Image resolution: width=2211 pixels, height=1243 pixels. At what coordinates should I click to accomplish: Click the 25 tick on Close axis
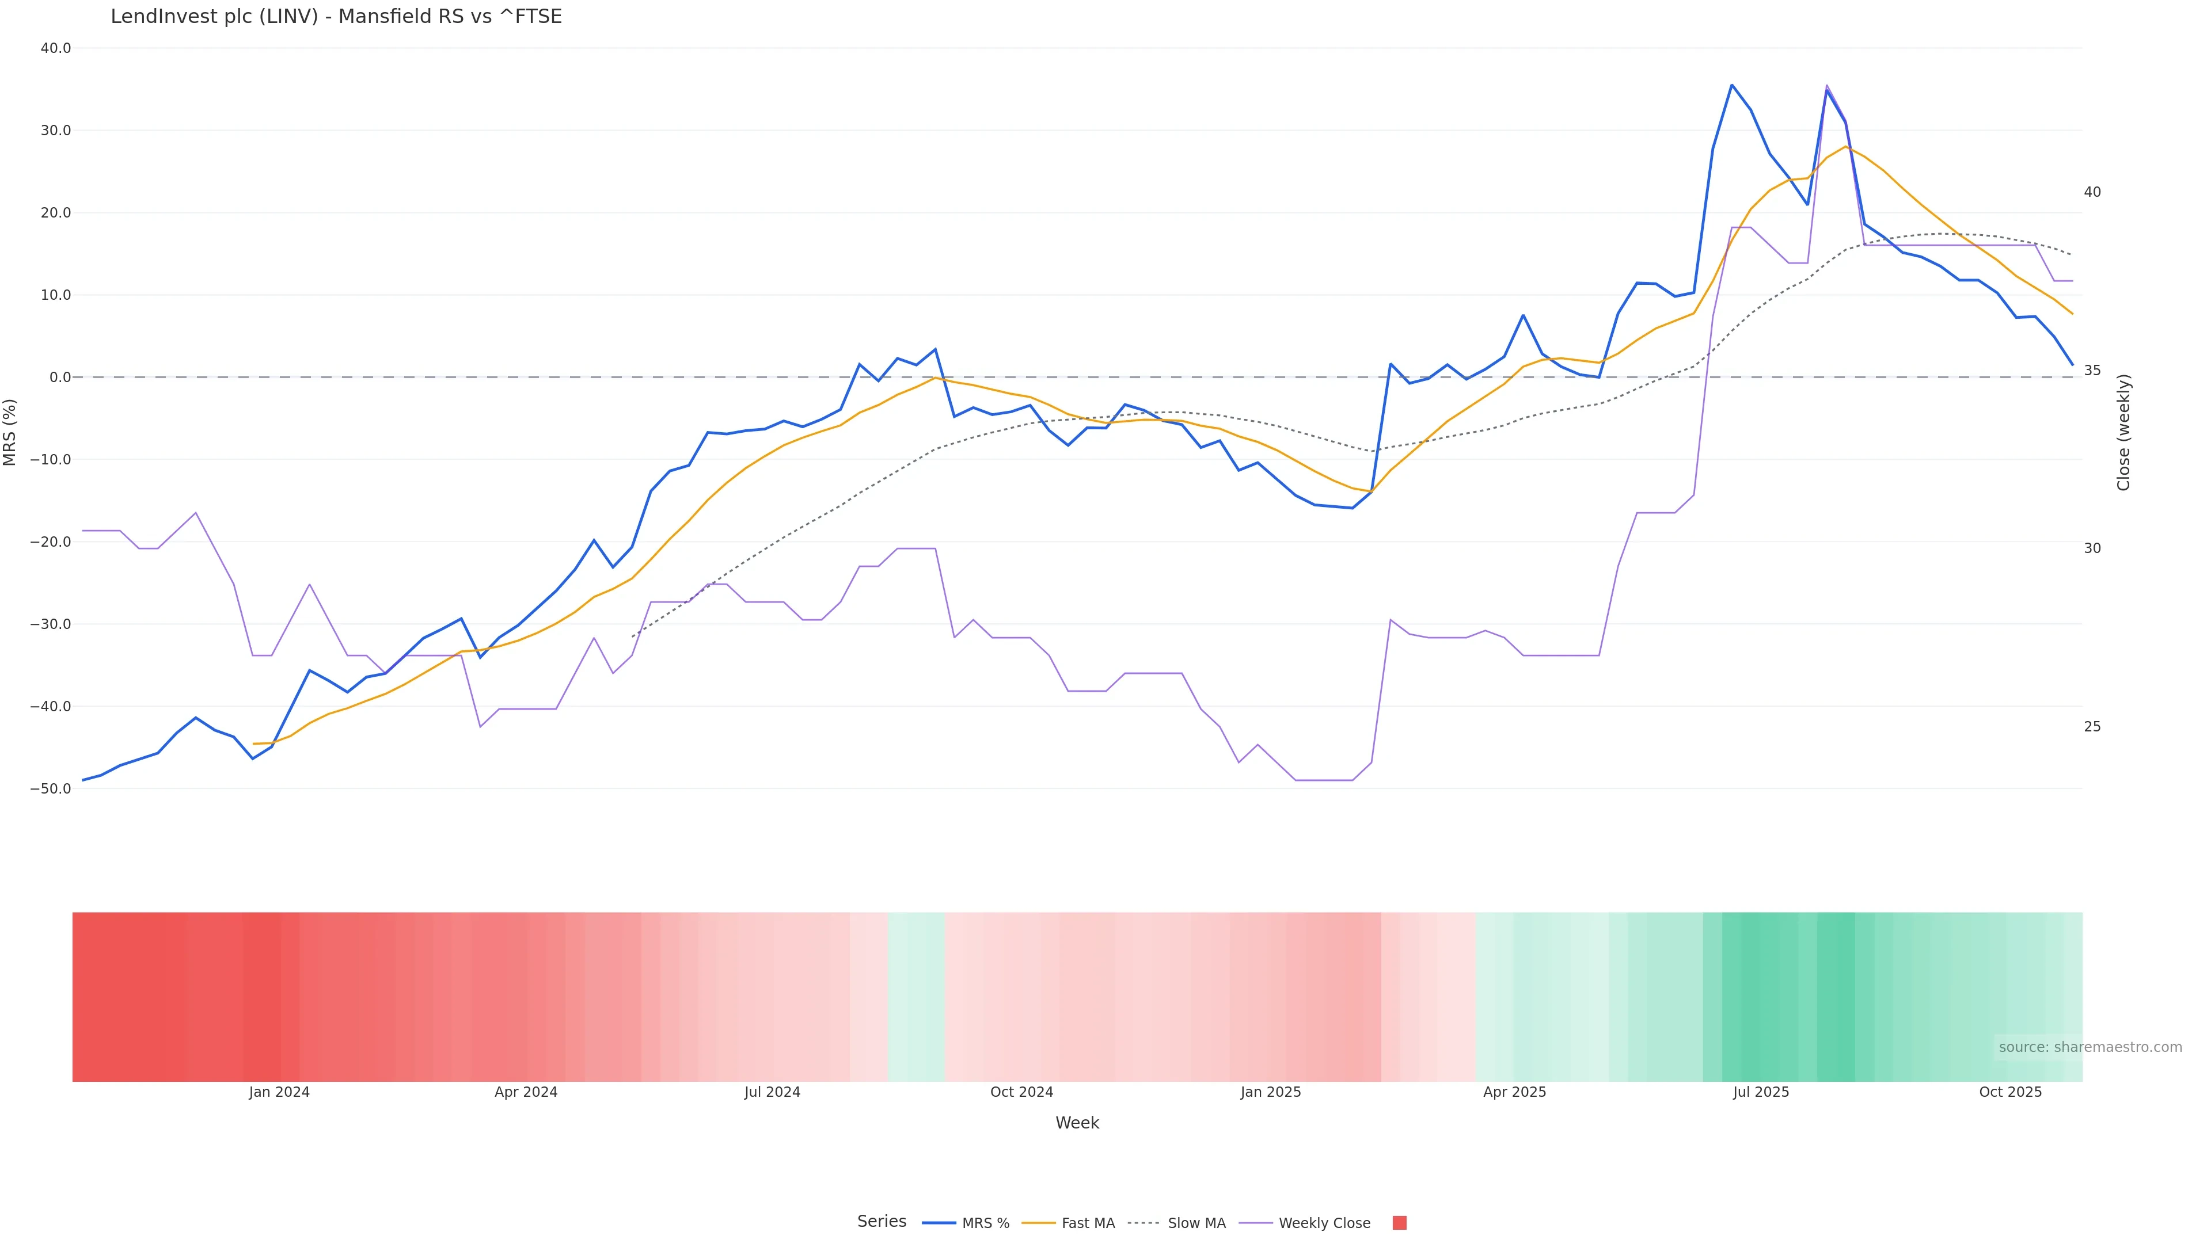coord(2092,727)
